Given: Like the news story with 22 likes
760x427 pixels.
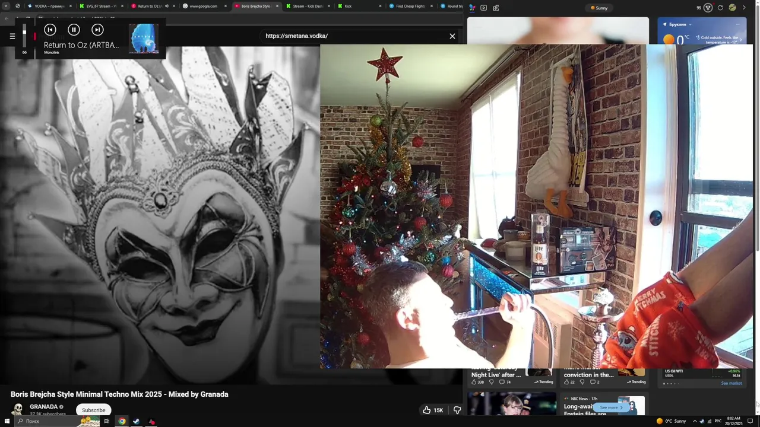Looking at the screenshot, I should (x=569, y=382).
